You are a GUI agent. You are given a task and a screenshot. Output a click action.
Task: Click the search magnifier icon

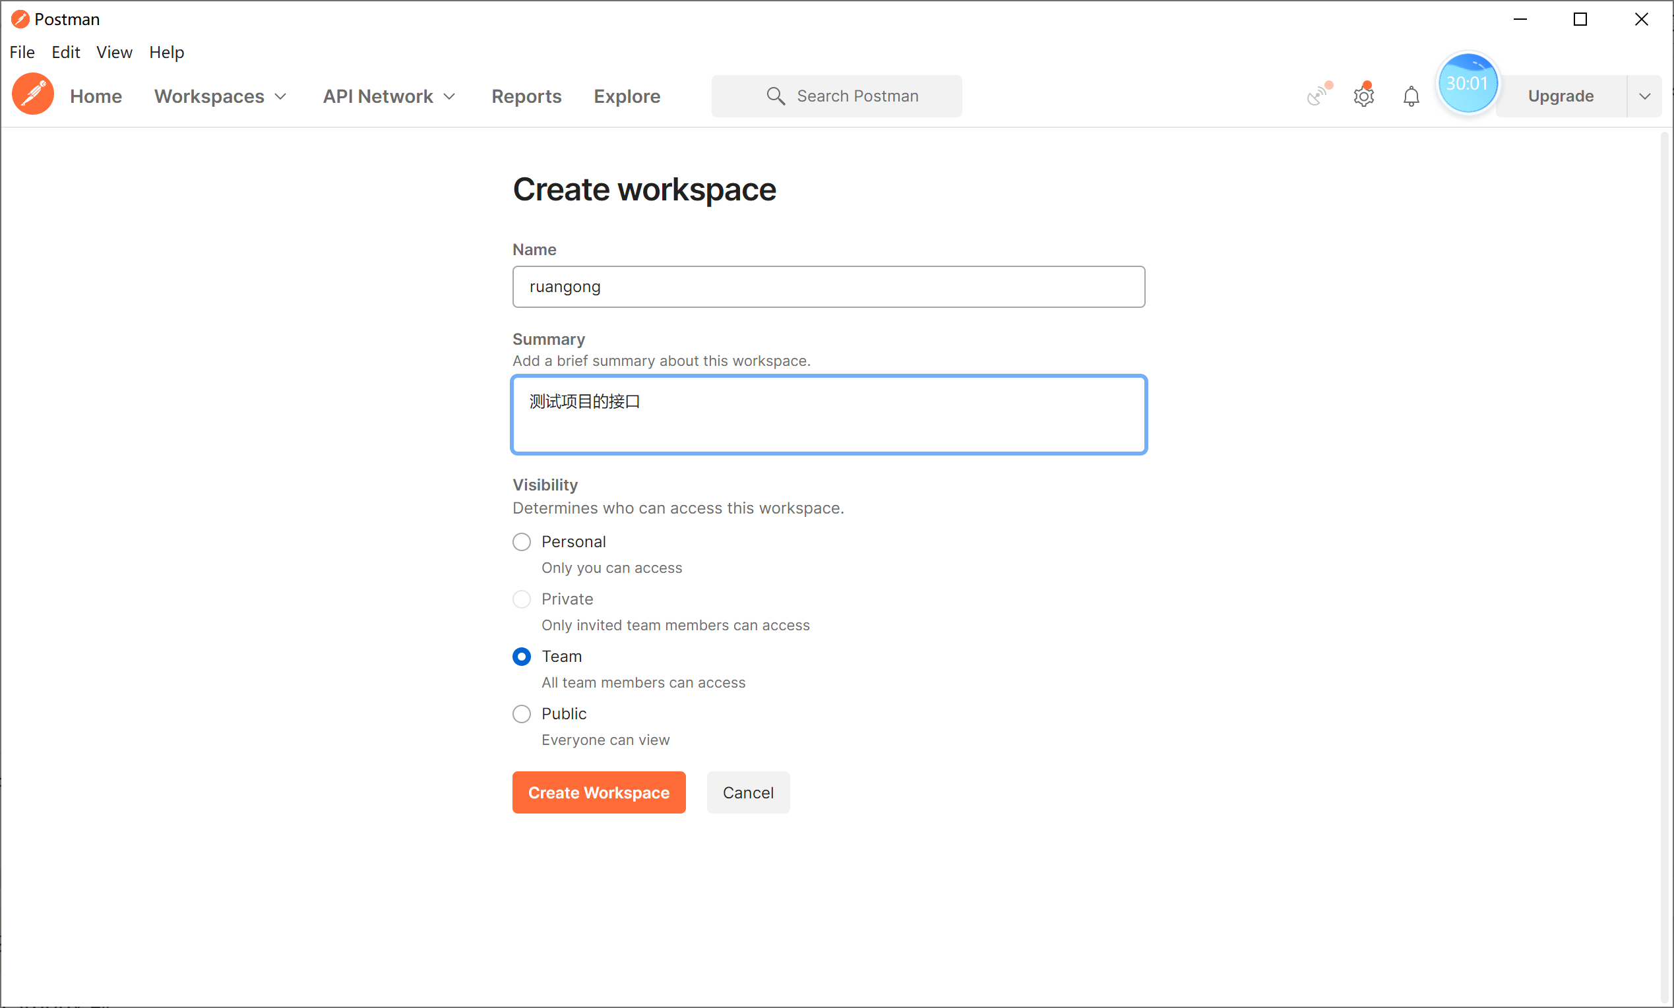point(775,96)
